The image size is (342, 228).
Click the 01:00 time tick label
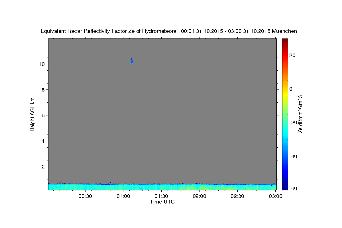click(123, 196)
